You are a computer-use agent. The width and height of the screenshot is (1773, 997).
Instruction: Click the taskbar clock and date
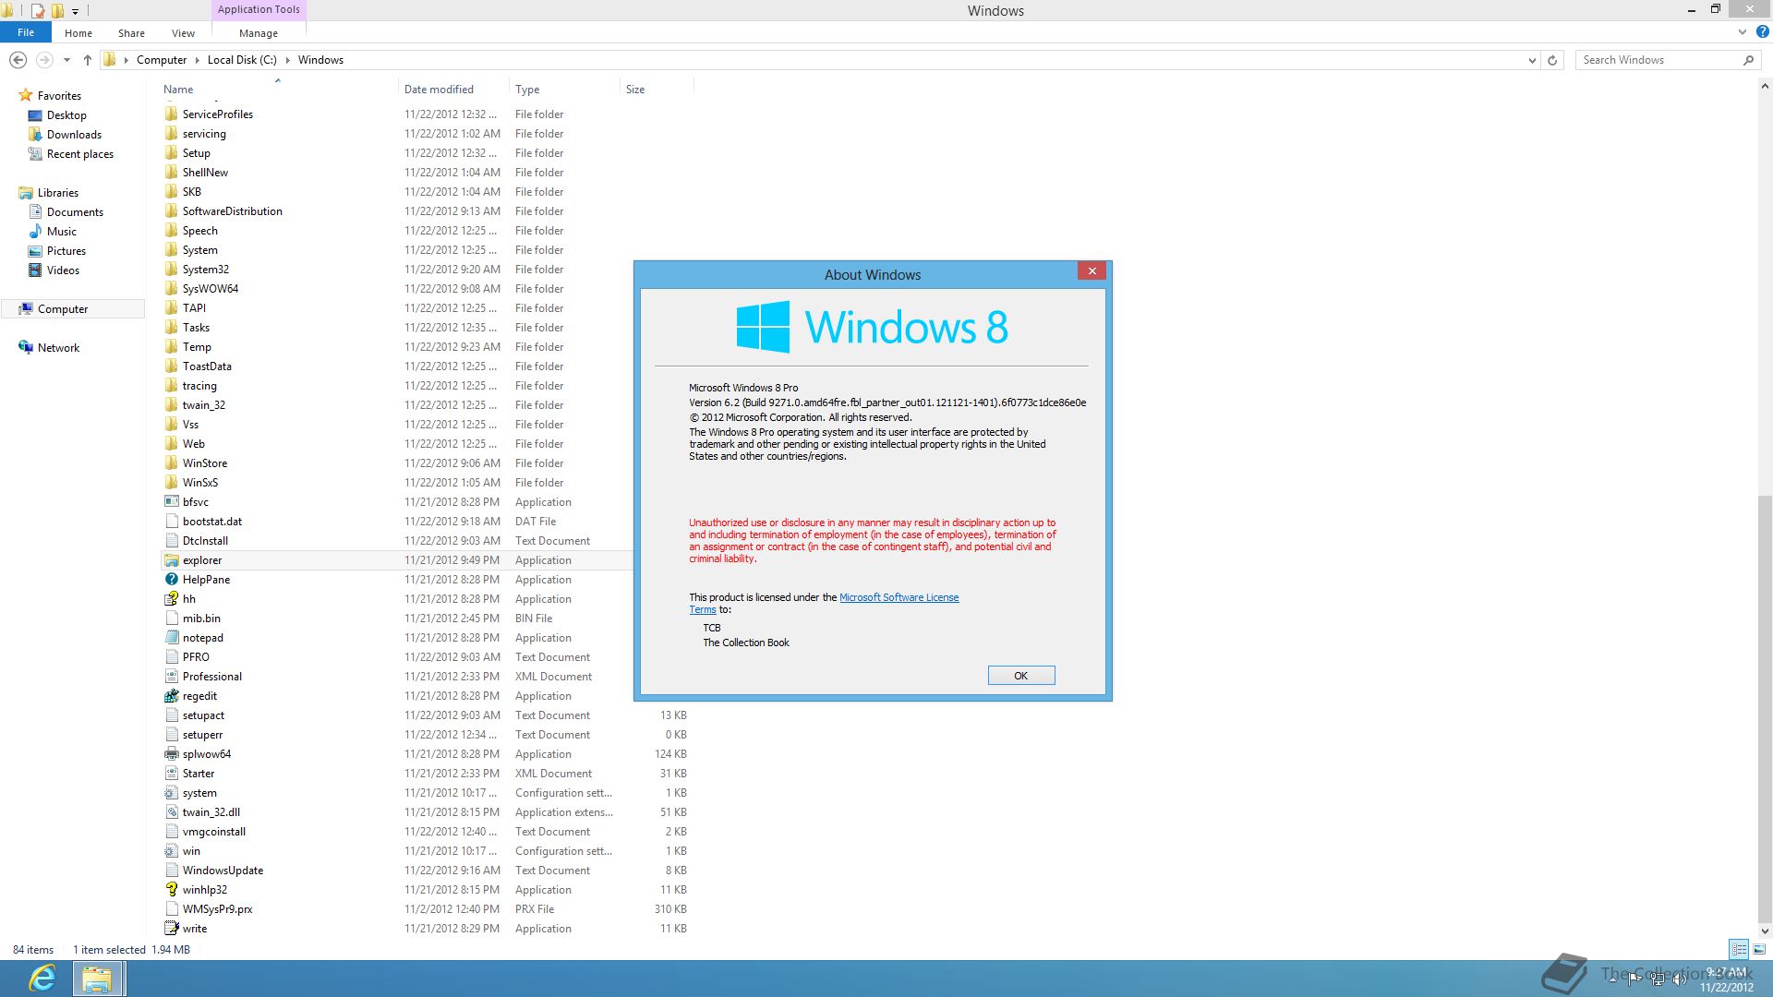point(1726,979)
